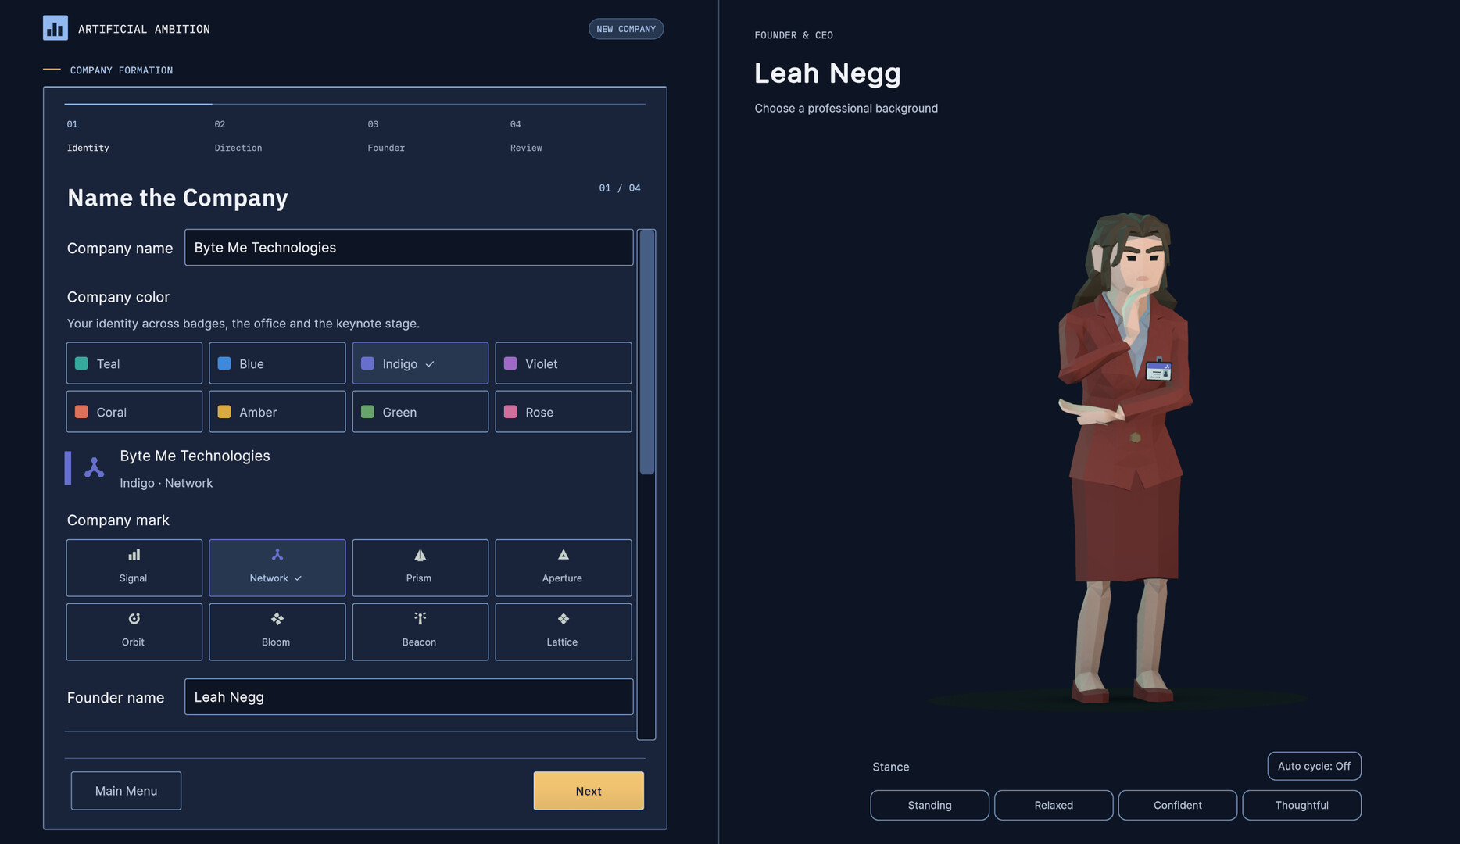The image size is (1460, 844).
Task: Set stance to Confident
Action: tap(1177, 805)
